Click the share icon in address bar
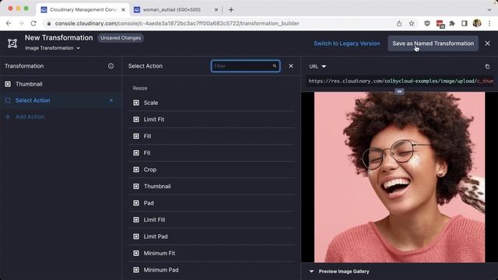This screenshot has width=498, height=280. pos(399,23)
